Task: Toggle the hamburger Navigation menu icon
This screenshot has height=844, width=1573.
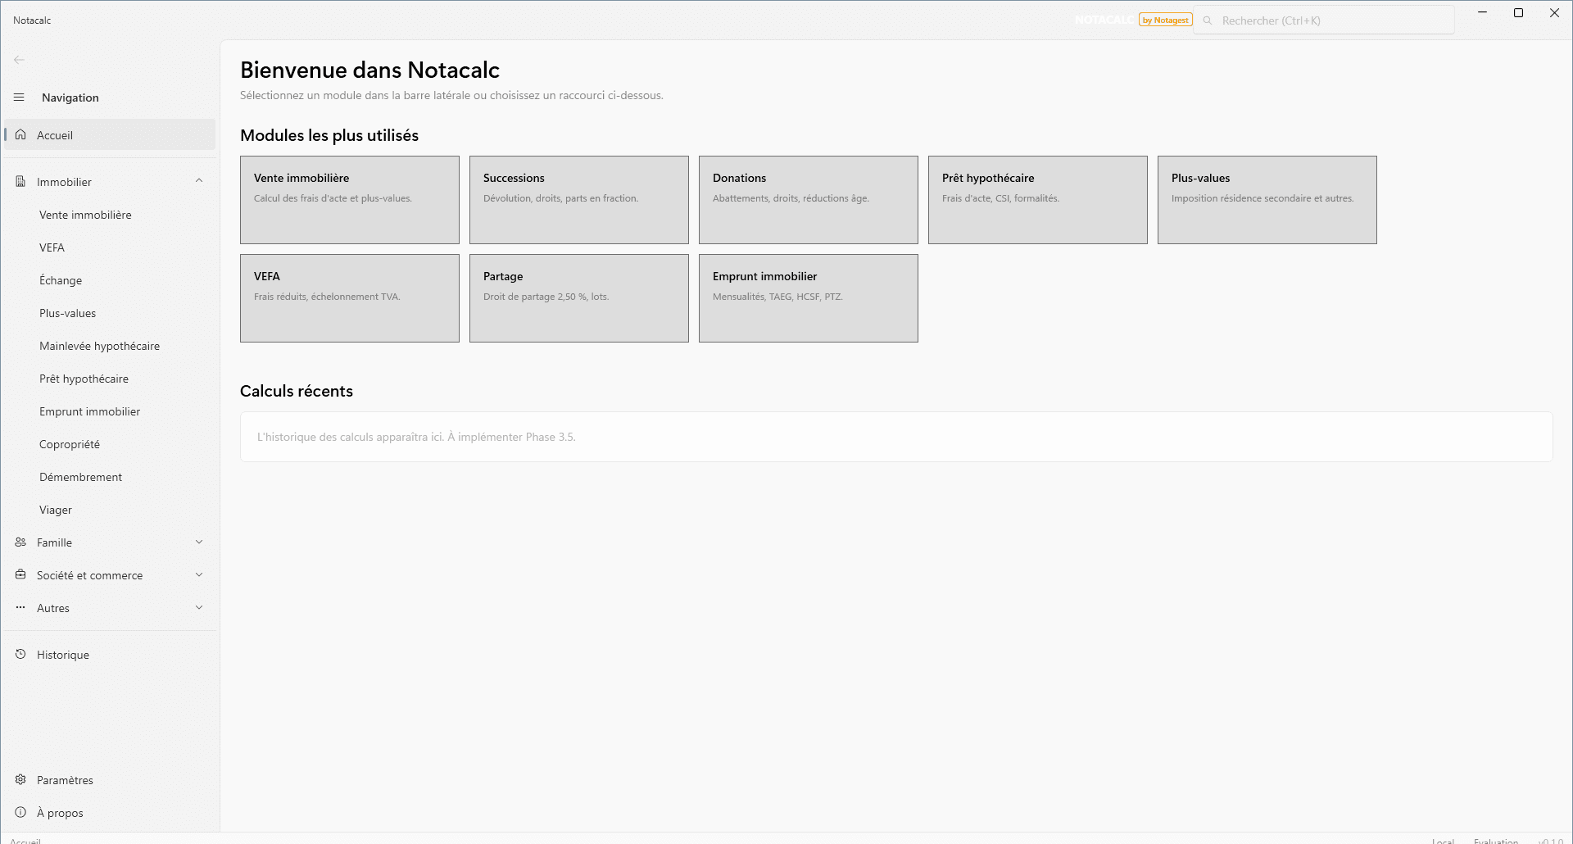Action: (x=19, y=98)
